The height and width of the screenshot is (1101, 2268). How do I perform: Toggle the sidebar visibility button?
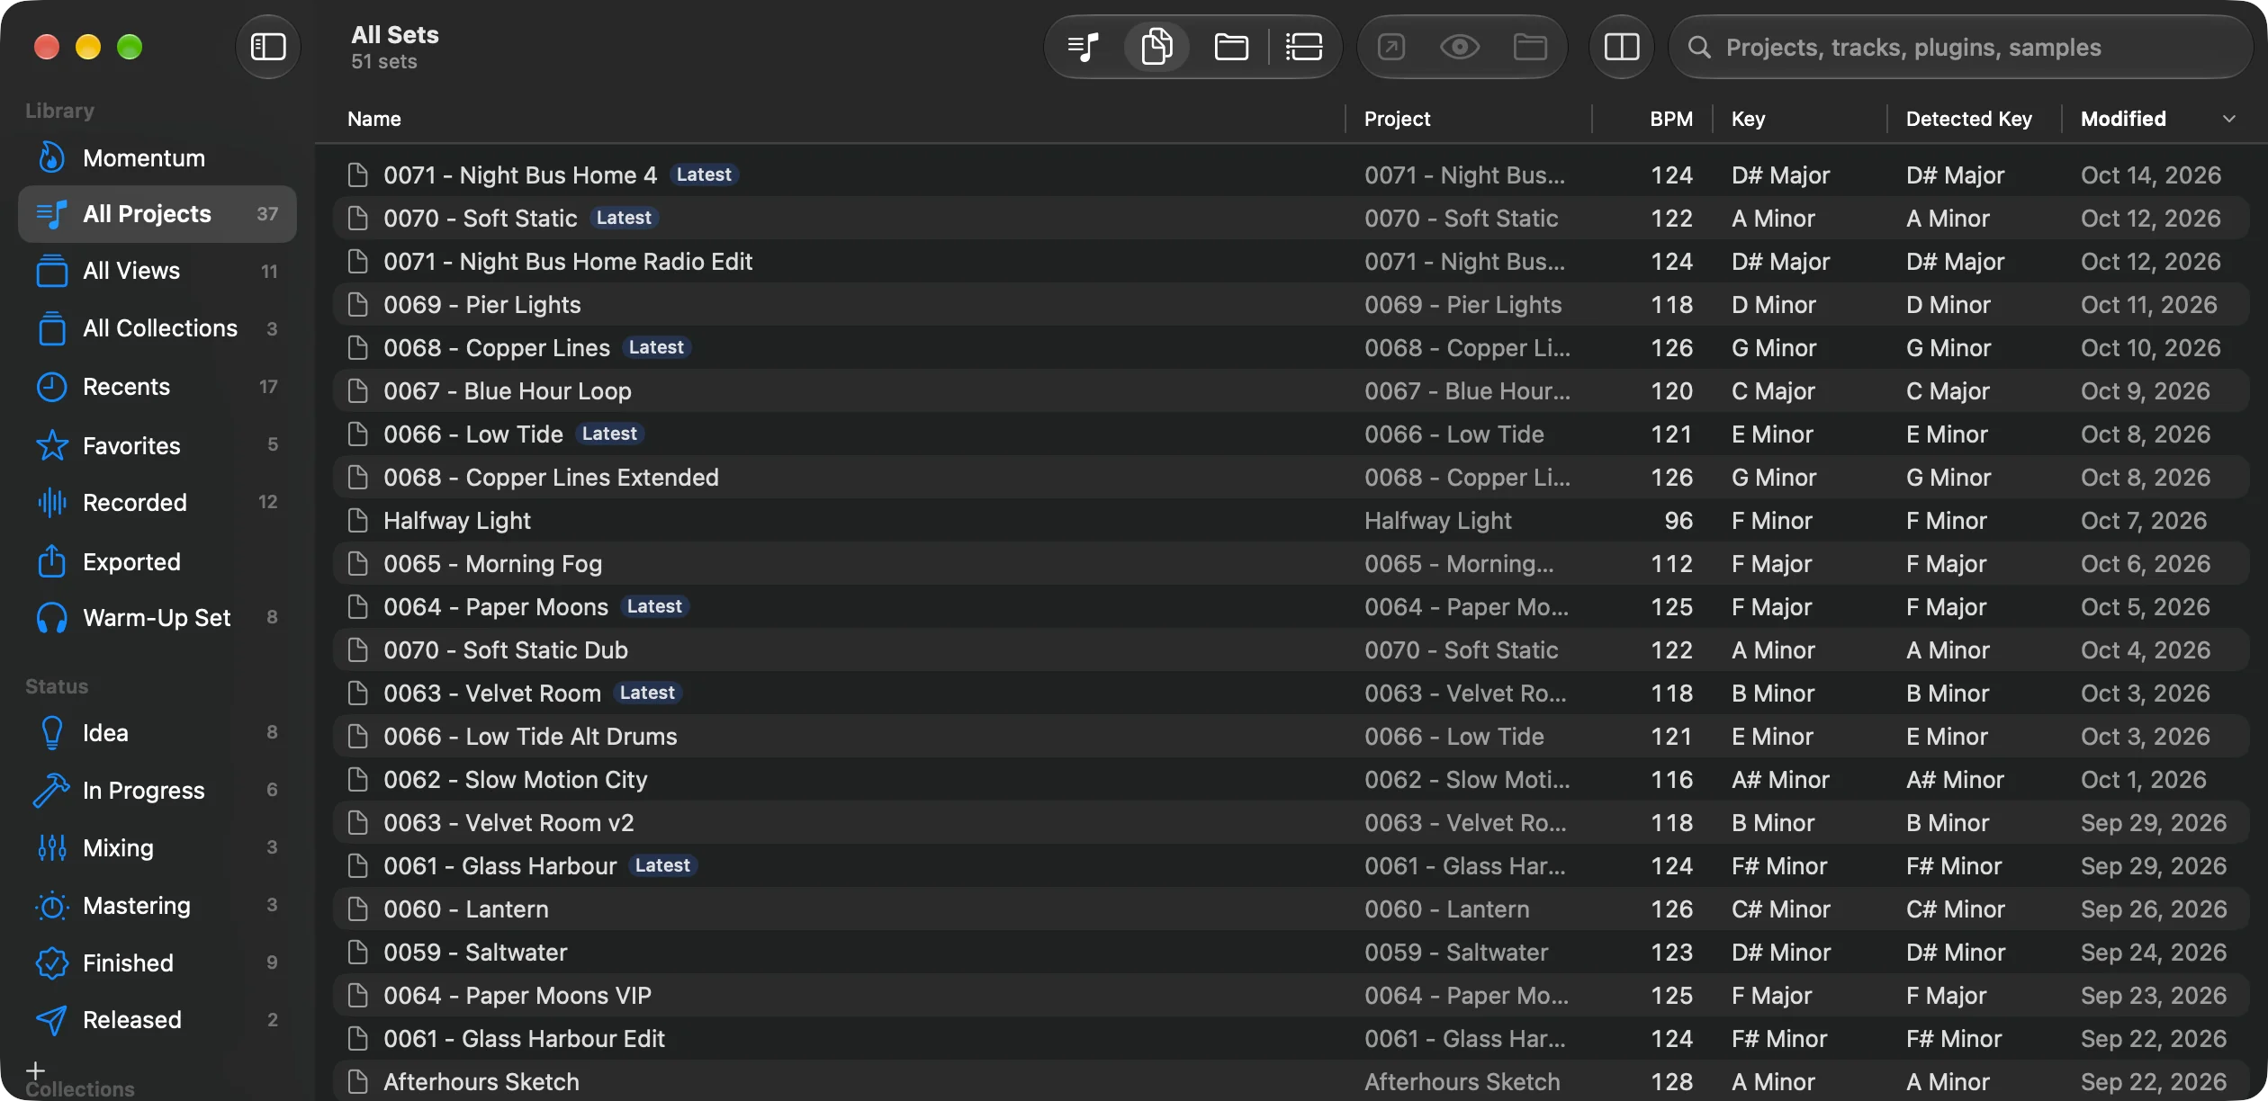pyautogui.click(x=267, y=47)
